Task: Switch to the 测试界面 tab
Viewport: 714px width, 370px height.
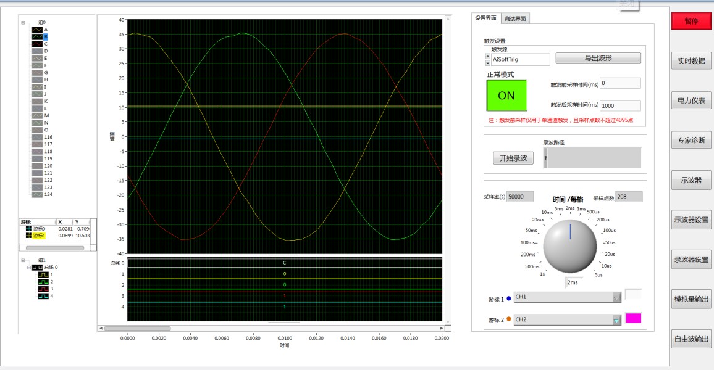Action: tap(515, 18)
